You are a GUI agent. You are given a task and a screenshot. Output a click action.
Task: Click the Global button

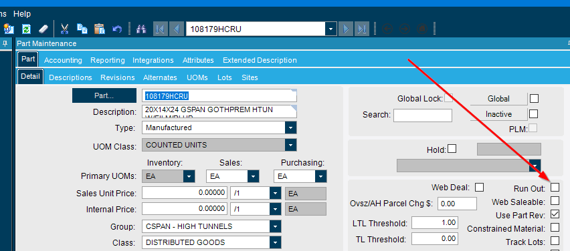pos(499,99)
